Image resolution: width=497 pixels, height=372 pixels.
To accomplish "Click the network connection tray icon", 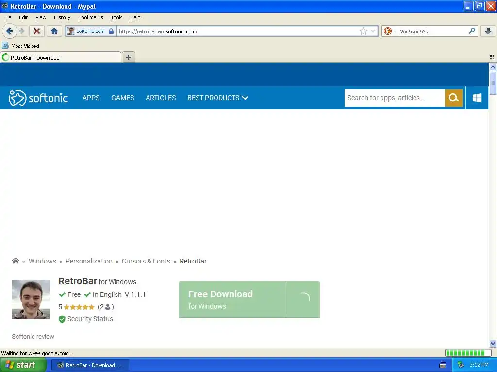I will click(461, 365).
